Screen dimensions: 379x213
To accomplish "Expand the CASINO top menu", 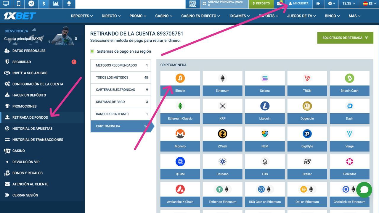I will (164, 16).
